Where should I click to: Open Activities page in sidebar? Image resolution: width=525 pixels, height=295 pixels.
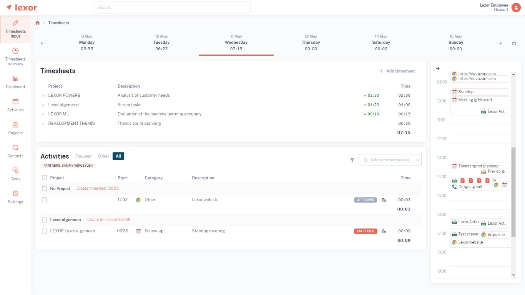[x=15, y=105]
